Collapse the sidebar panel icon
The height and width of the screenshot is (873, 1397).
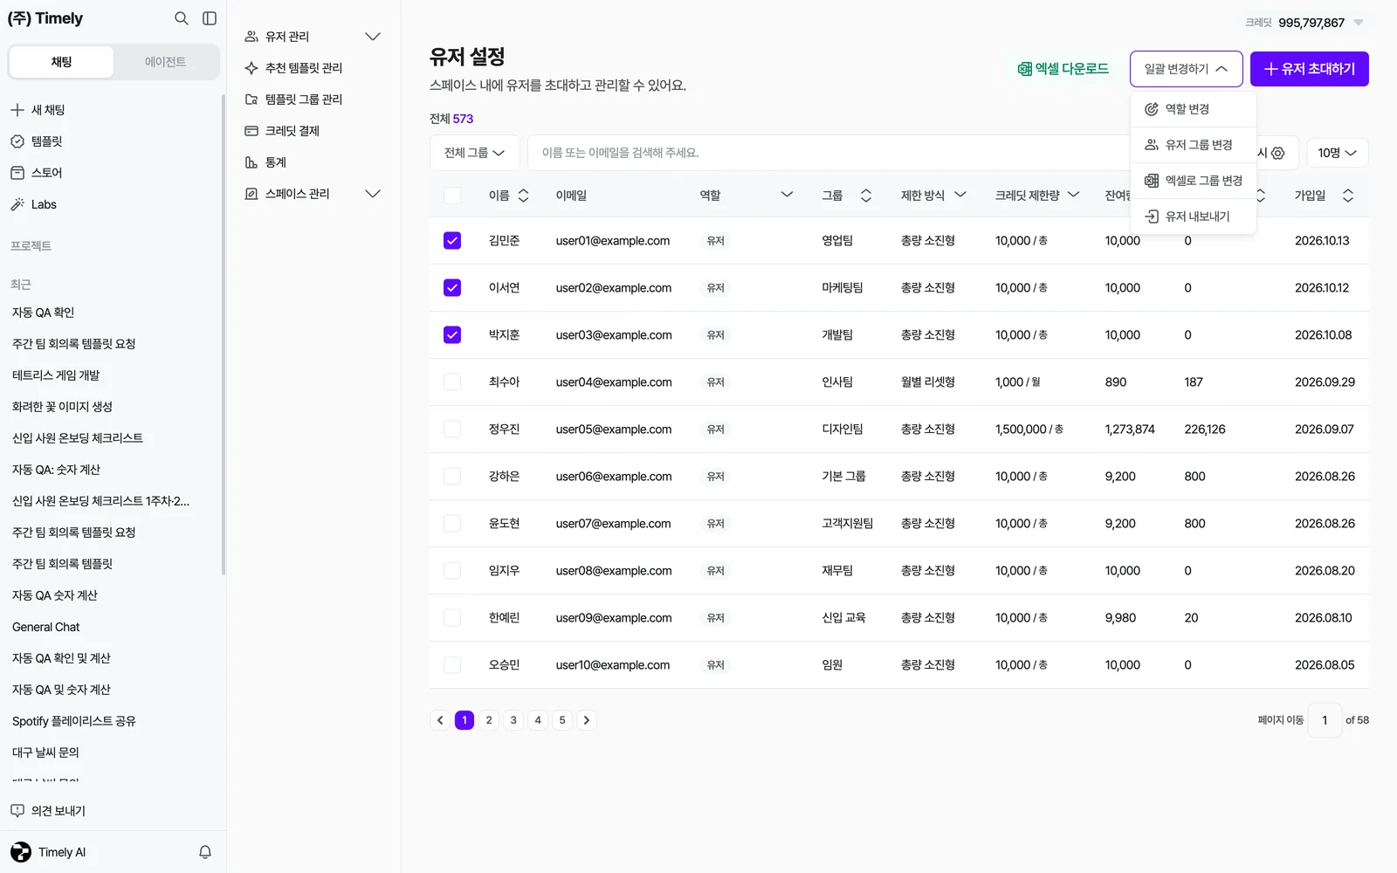pos(210,18)
